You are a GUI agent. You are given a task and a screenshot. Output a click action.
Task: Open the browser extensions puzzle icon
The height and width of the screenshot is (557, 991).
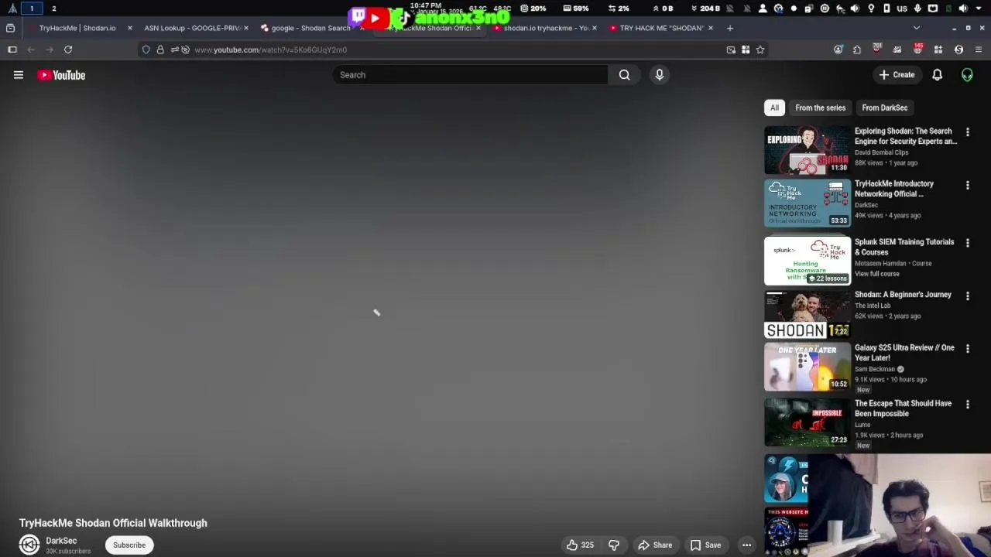pos(857,50)
